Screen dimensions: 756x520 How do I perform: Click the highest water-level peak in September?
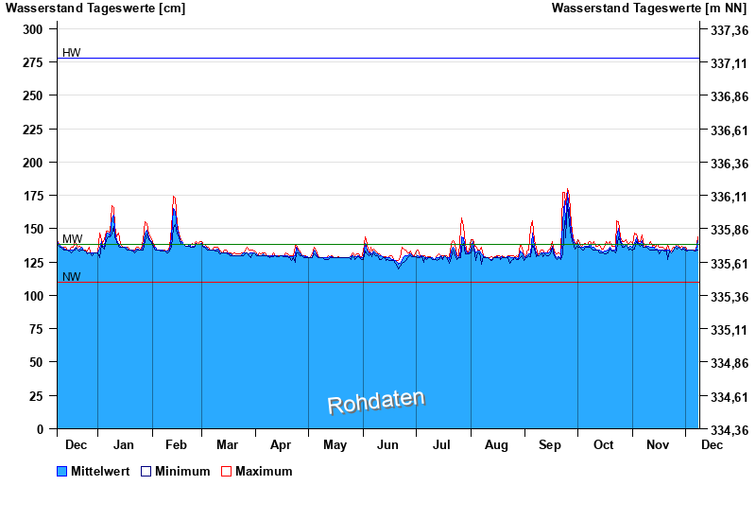567,189
